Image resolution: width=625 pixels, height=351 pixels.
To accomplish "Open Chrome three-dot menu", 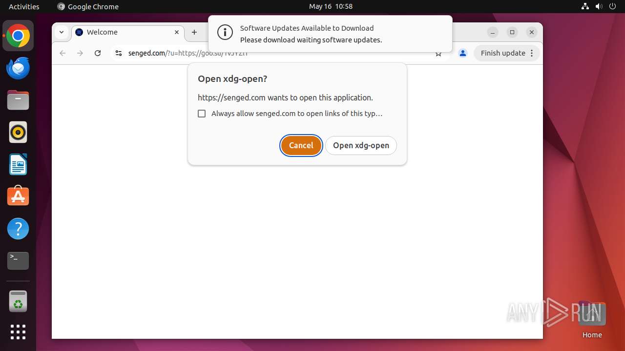I will click(x=532, y=53).
